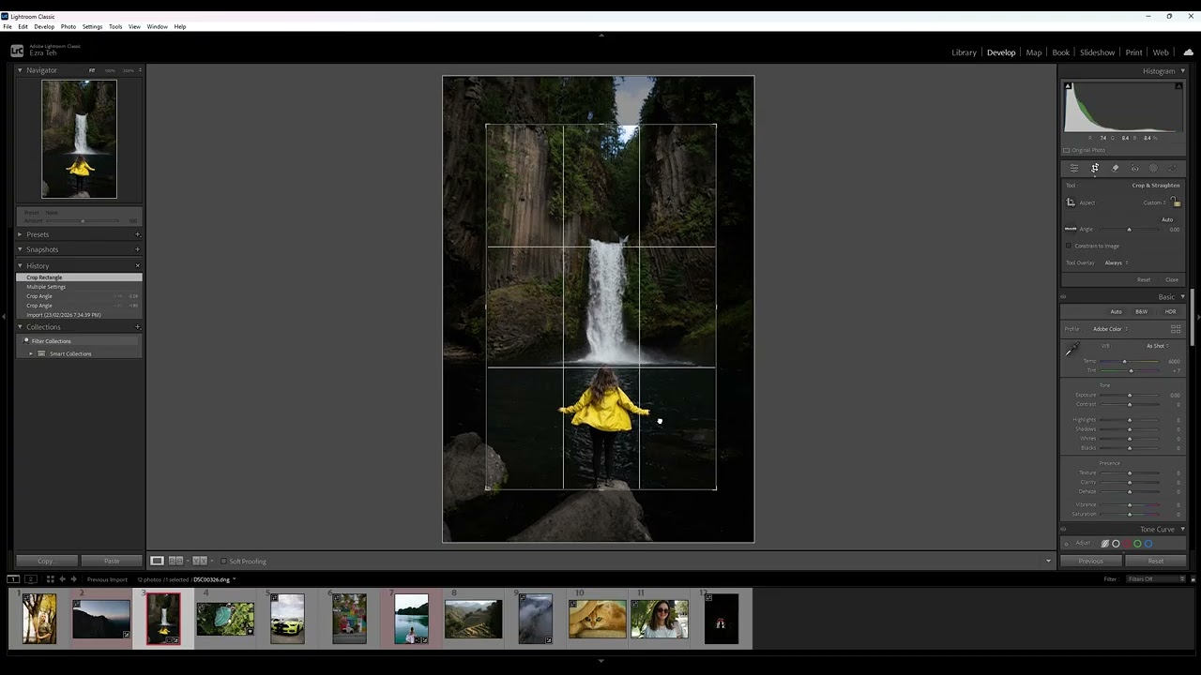Image resolution: width=1201 pixels, height=675 pixels.
Task: Collapse the Navigator panel
Action: click(x=20, y=70)
